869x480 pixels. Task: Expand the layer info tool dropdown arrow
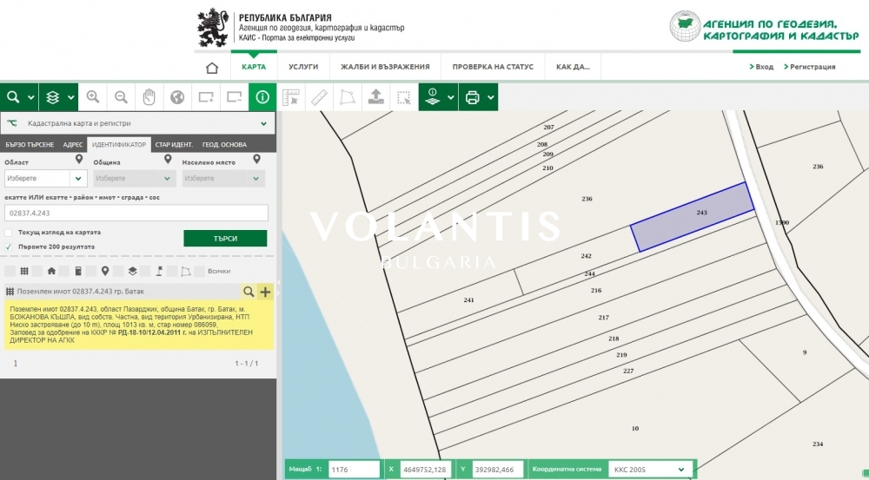(x=450, y=97)
